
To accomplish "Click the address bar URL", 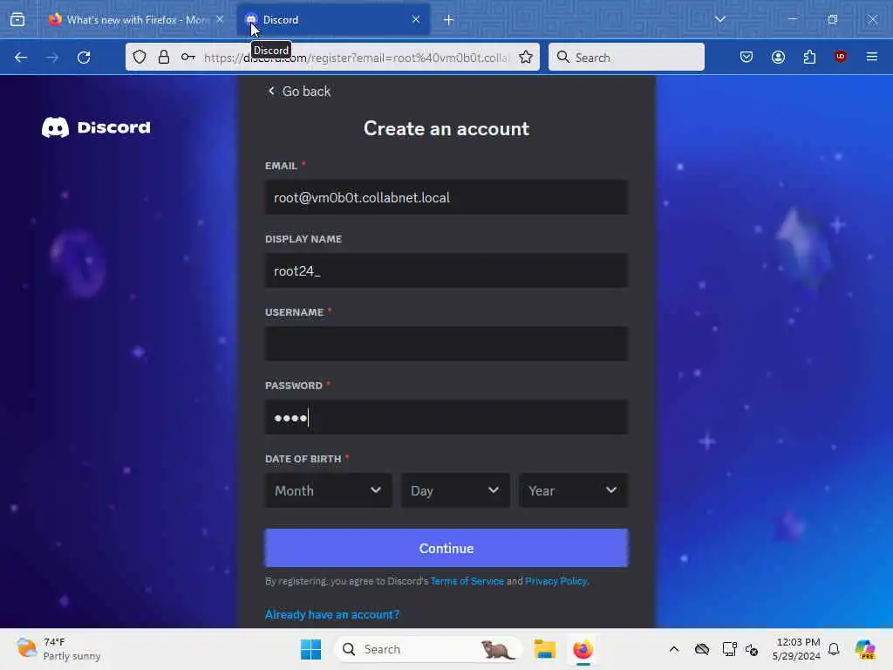I will 357,58.
